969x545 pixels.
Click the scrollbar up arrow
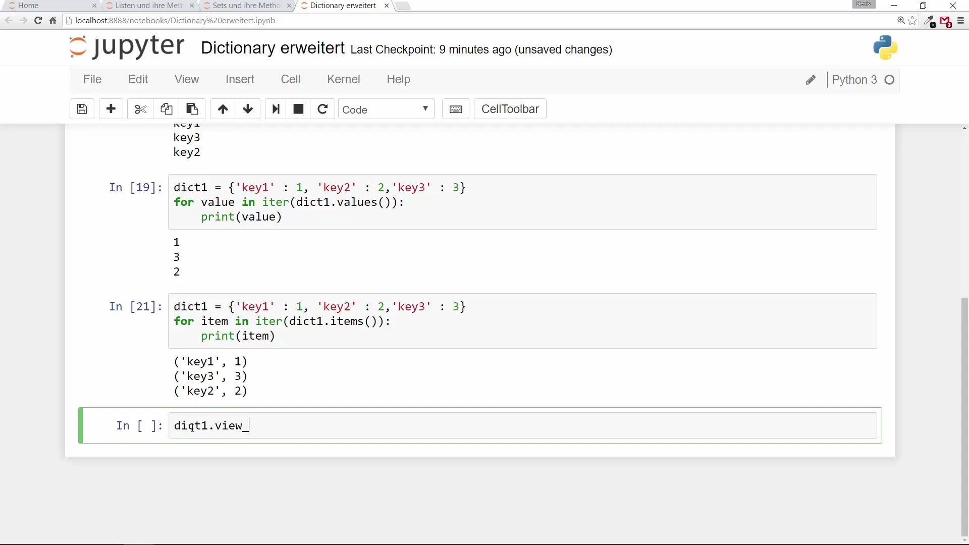pyautogui.click(x=964, y=128)
